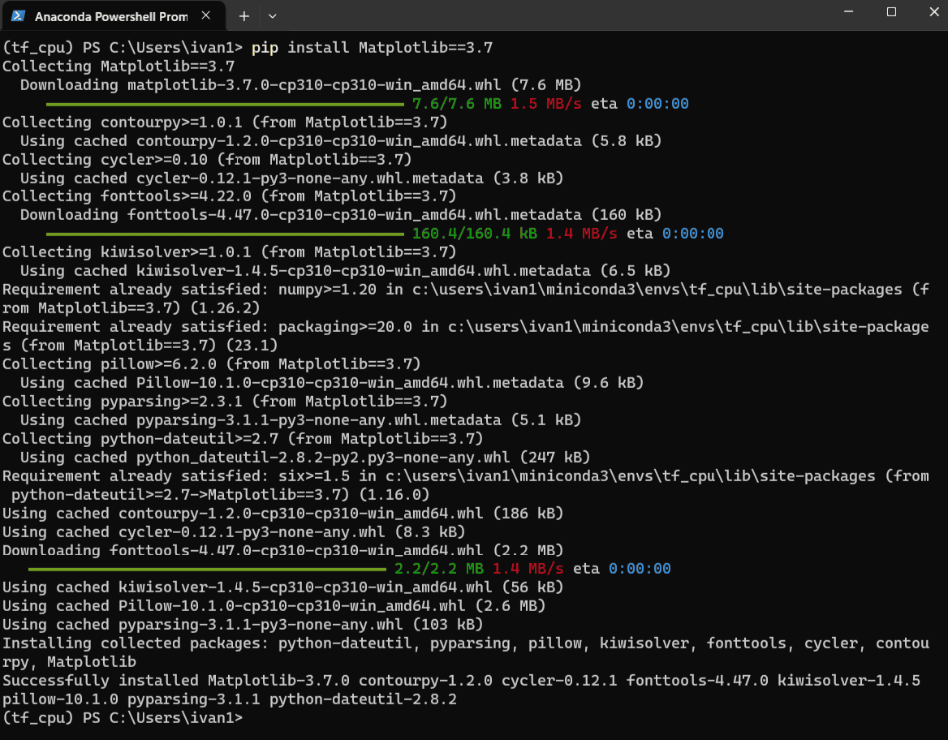The image size is (948, 740).
Task: Click 'Successfully installed Matplotlib-3.7.0' line
Action: (461, 681)
